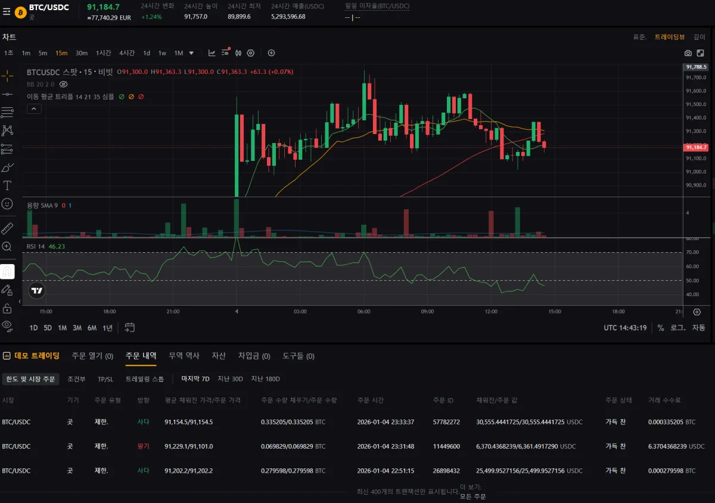Select the brush drawing tool

(7, 167)
